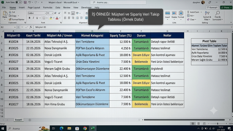Add a new sheet with the plus icon
This screenshot has width=233, height=131.
30,120
